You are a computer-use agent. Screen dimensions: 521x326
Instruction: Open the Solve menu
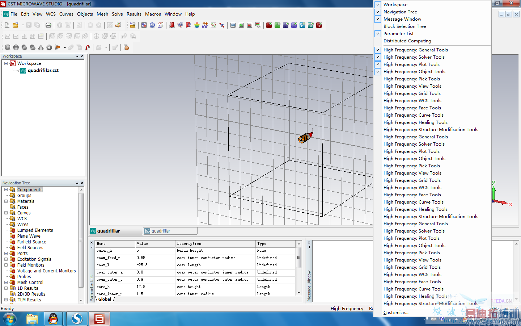tap(117, 14)
